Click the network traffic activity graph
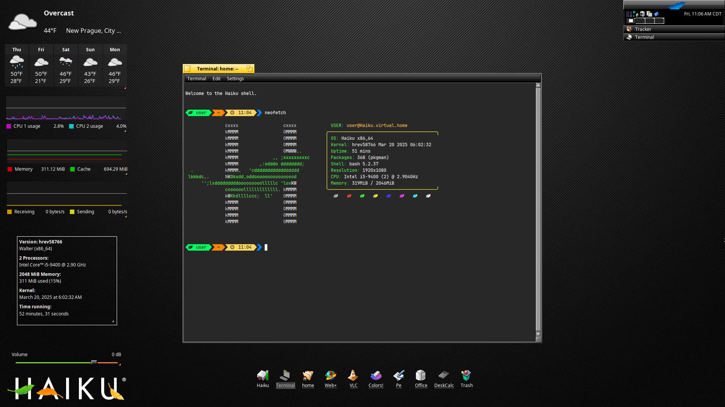Viewport: 725px width, 407px height. click(x=67, y=194)
